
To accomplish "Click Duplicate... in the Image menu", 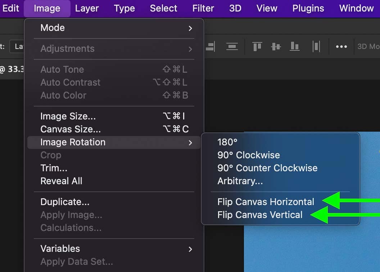I will point(65,202).
